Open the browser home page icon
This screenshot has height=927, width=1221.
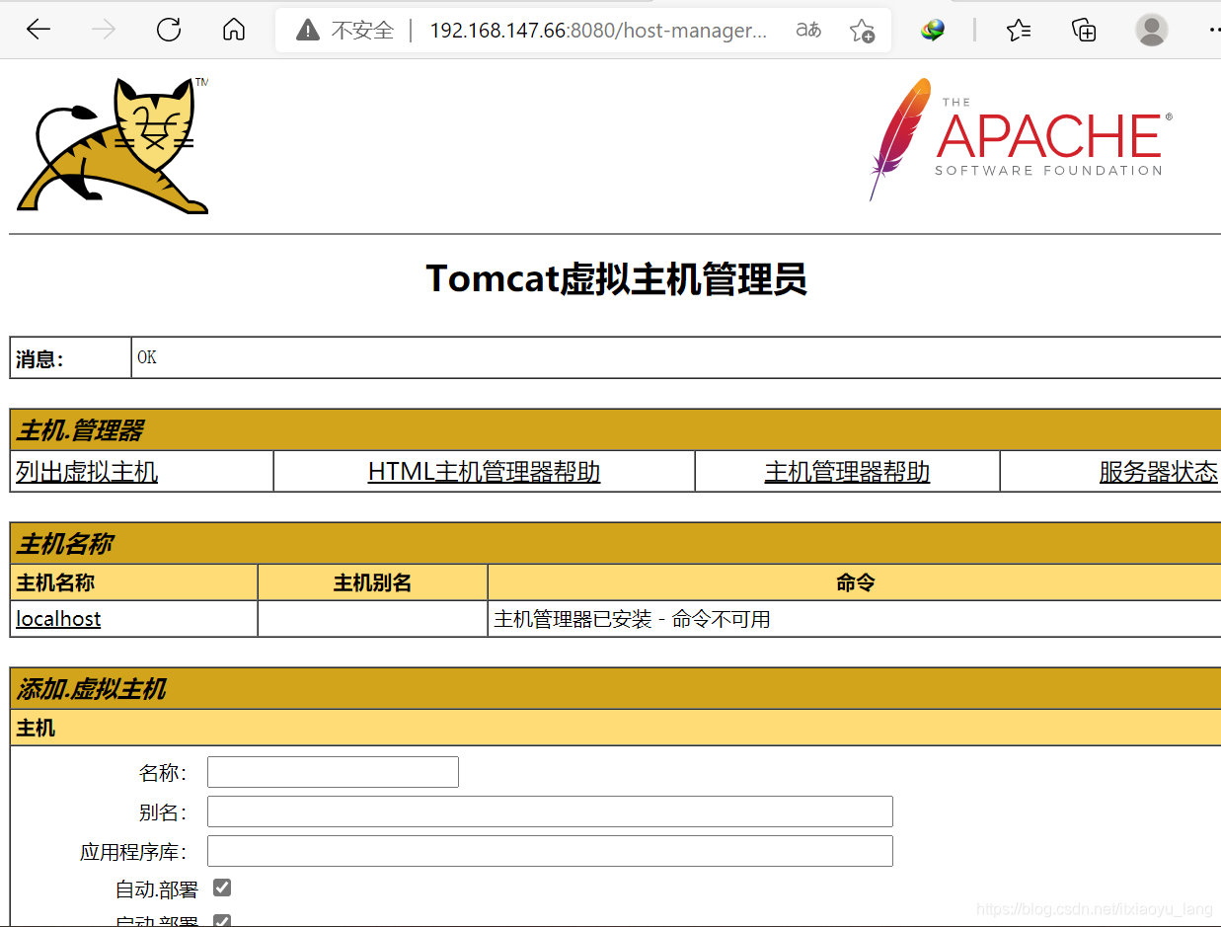click(234, 30)
